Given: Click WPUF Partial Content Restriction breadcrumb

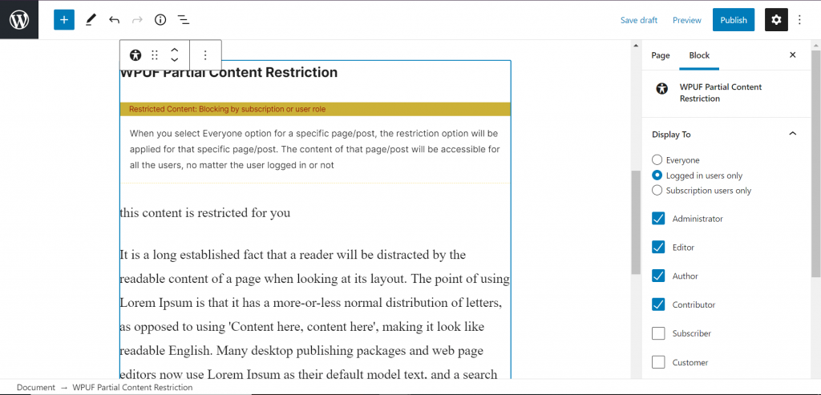Looking at the screenshot, I should (132, 388).
